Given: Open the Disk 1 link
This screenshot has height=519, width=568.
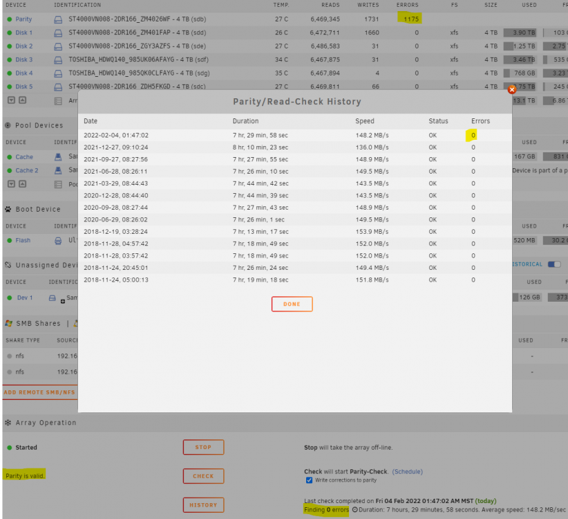Looking at the screenshot, I should (24, 33).
